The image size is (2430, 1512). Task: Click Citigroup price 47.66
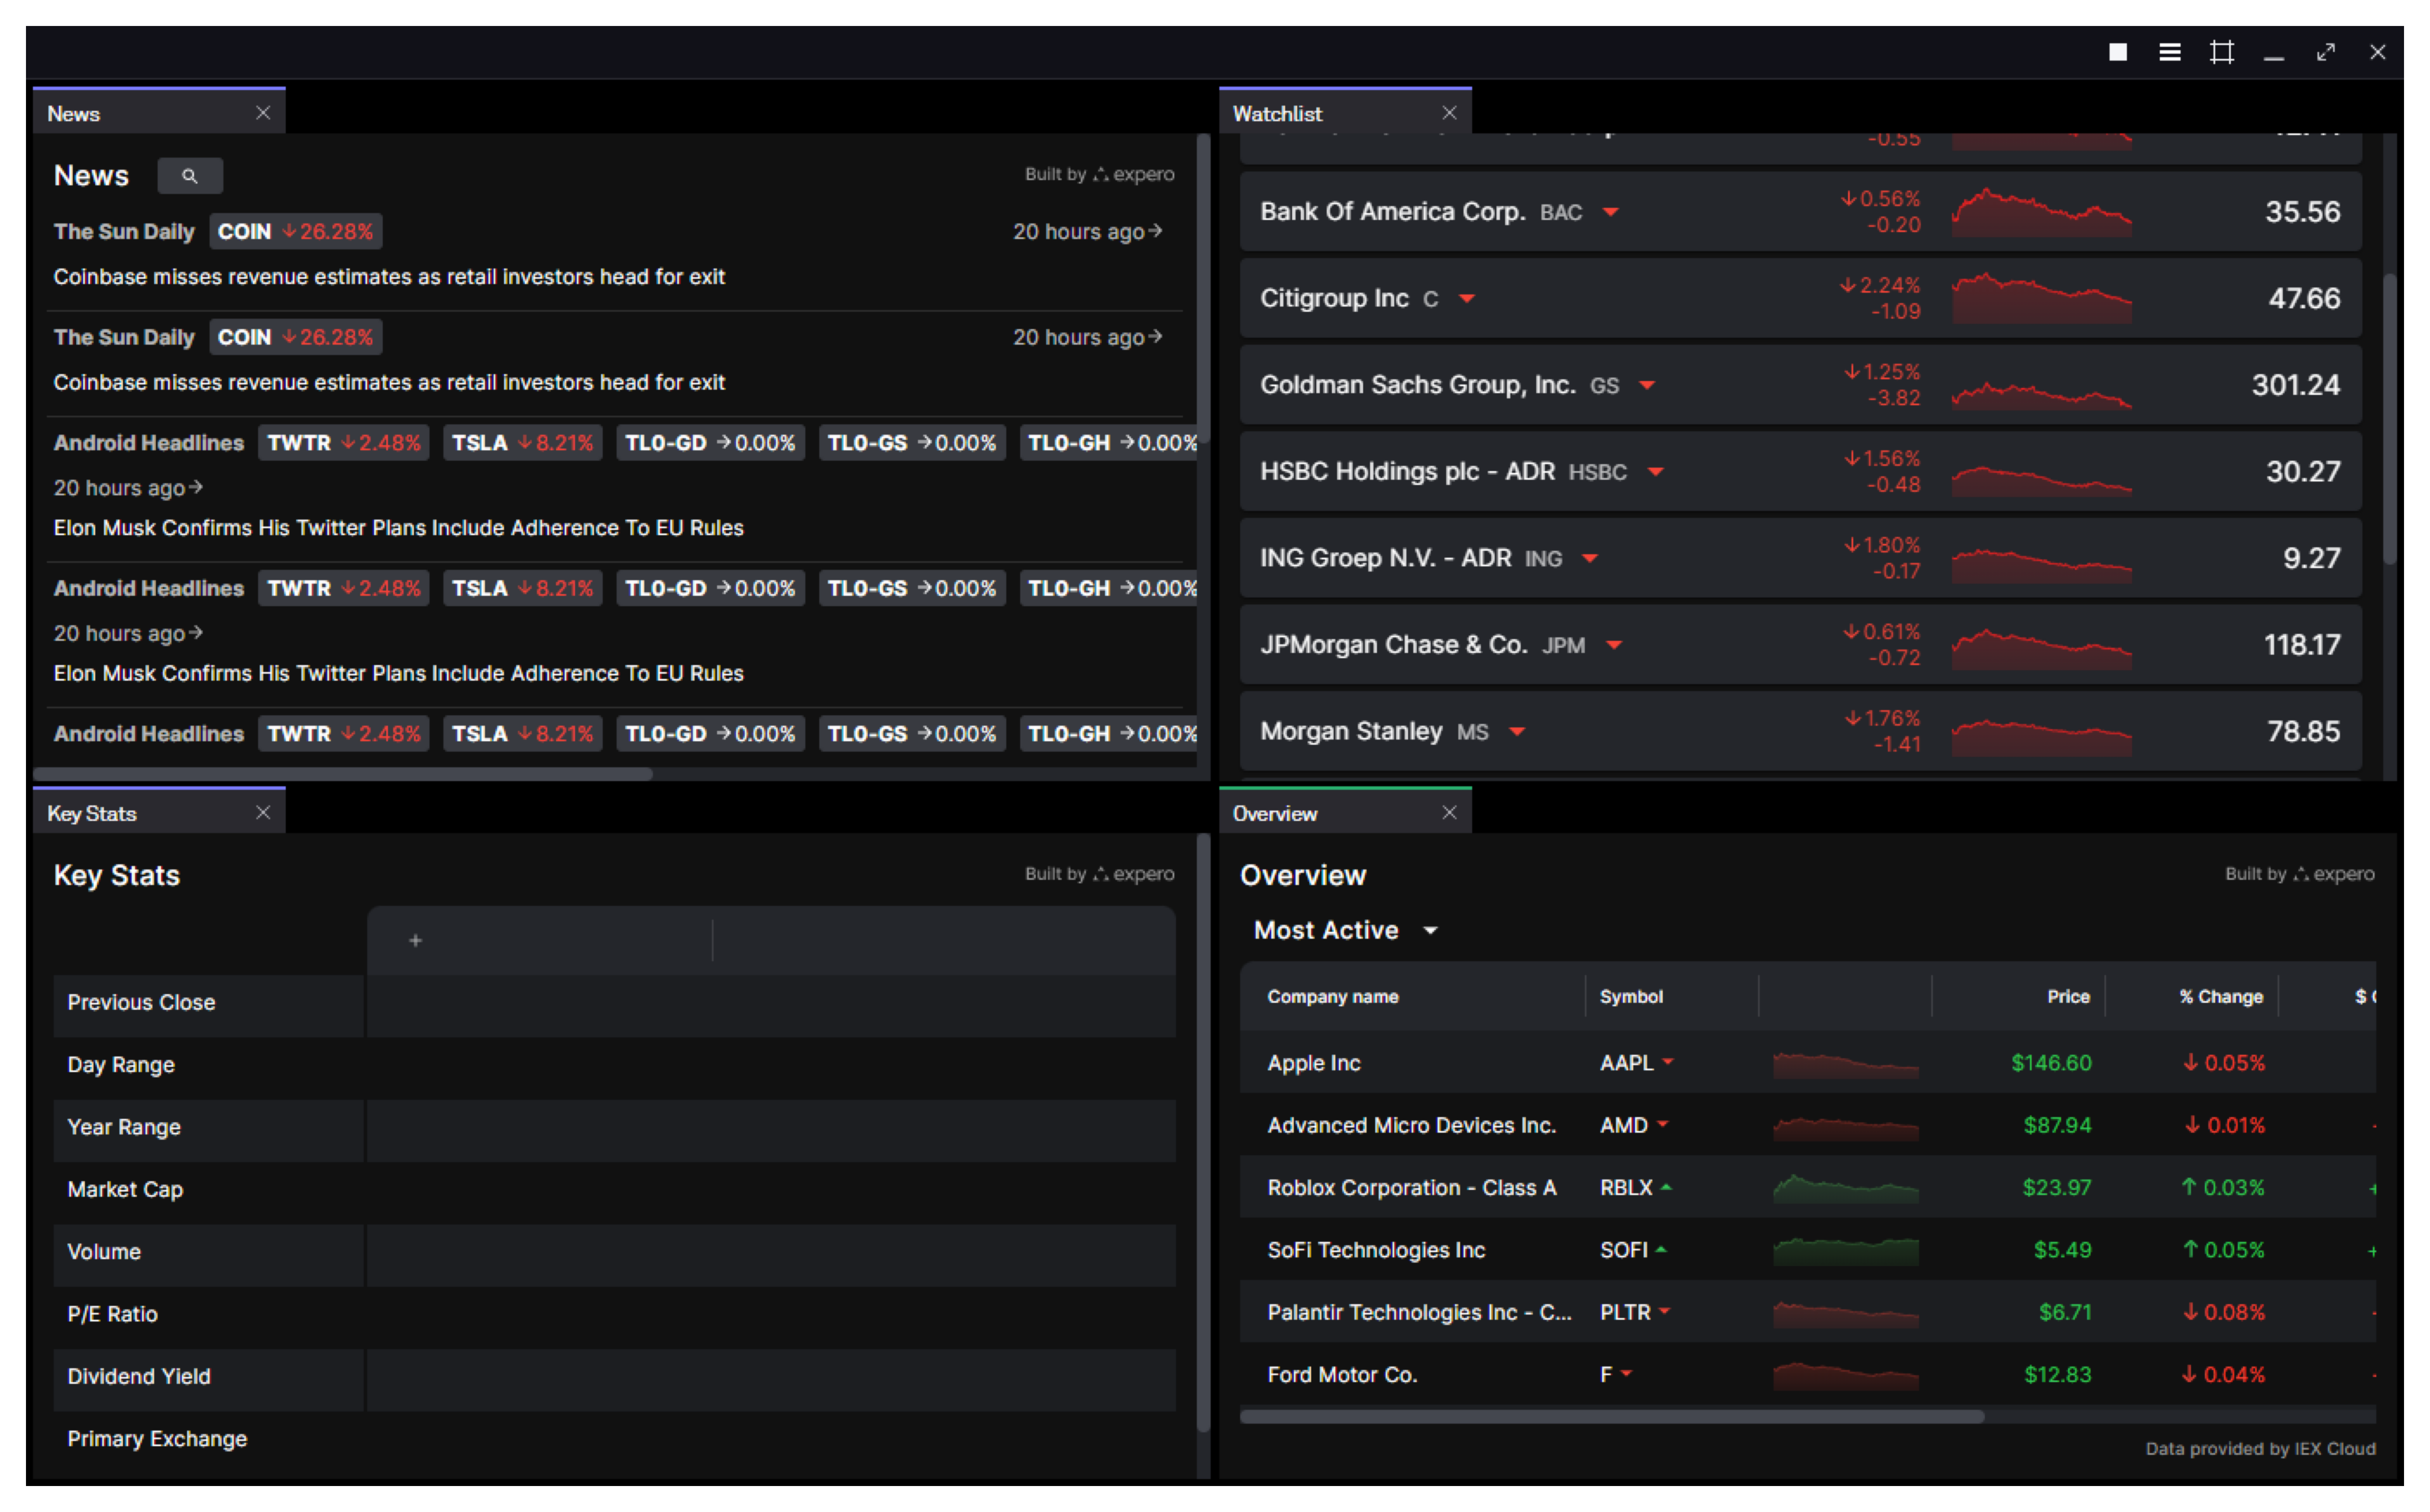click(x=2304, y=299)
